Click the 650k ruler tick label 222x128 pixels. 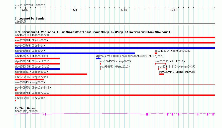coord(75,10)
